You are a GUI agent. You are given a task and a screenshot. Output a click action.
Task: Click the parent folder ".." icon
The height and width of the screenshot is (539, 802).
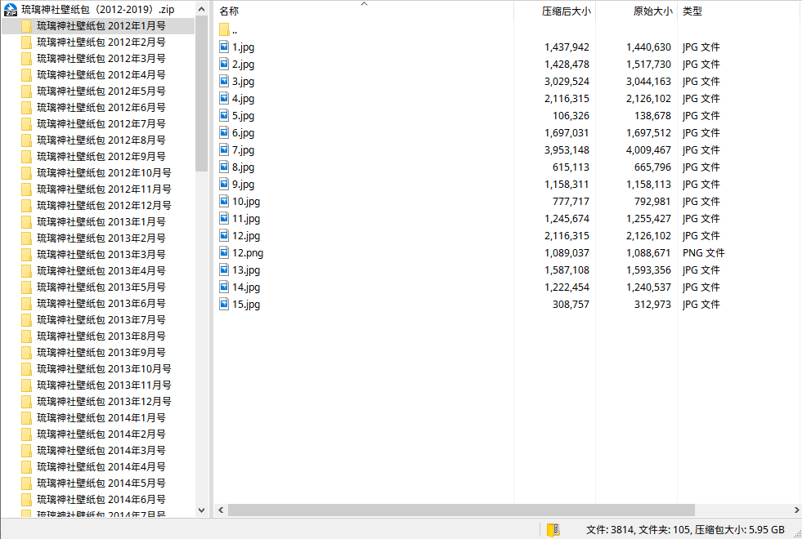[225, 30]
